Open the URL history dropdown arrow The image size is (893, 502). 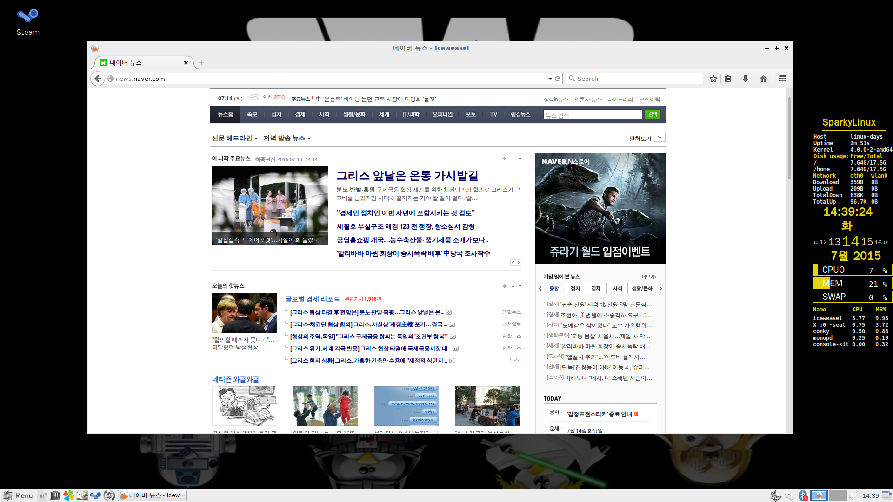[550, 79]
